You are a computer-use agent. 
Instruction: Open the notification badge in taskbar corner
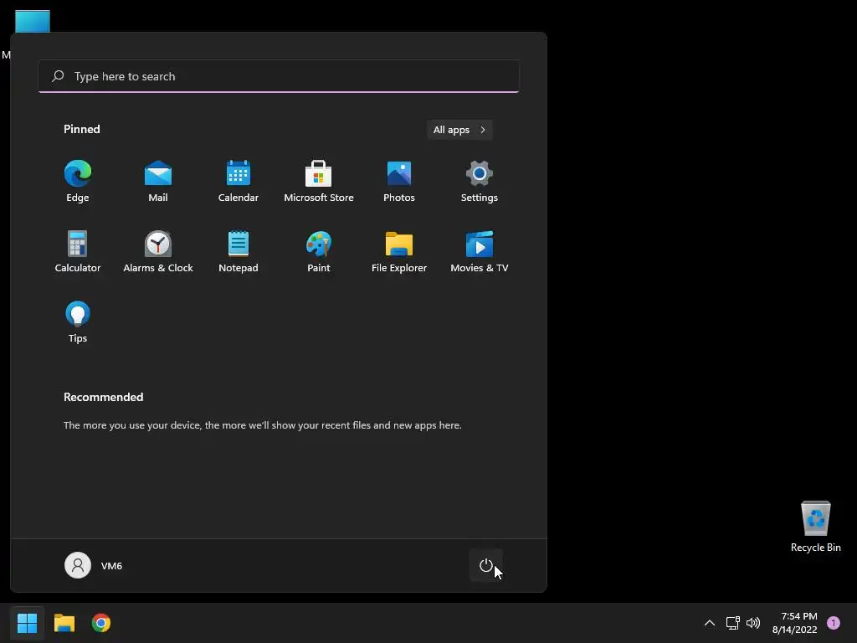coord(834,623)
